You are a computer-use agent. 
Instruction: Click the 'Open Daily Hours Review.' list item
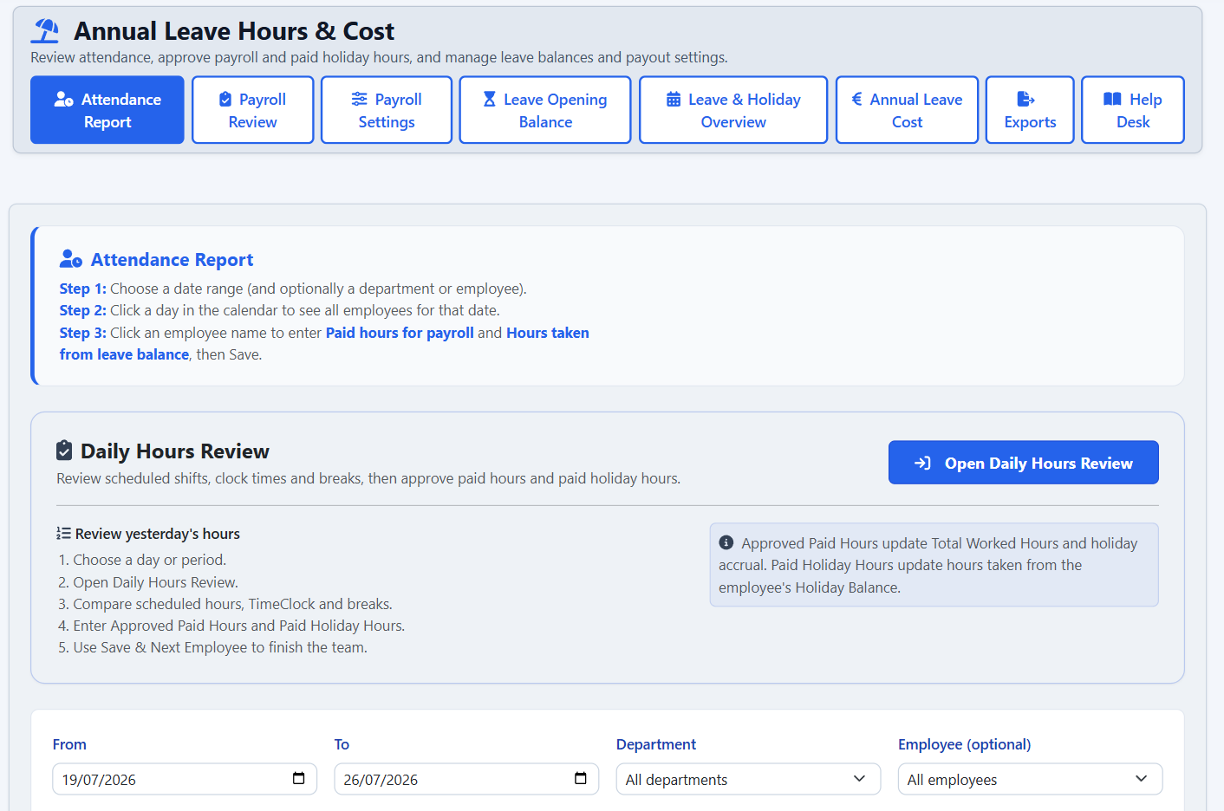(148, 582)
